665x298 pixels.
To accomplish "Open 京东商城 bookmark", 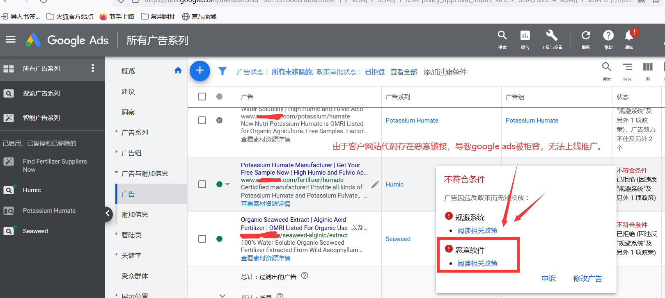I will (199, 16).
